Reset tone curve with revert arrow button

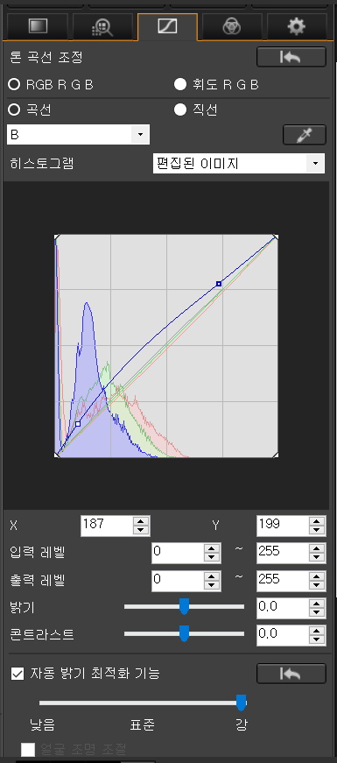coord(291,57)
